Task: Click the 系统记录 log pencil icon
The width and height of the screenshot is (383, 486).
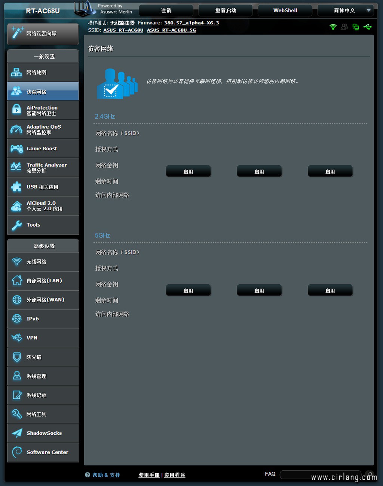Action: [17, 395]
